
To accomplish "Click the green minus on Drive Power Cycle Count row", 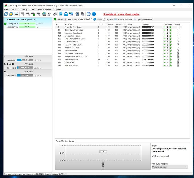I will pyautogui.click(x=164, y=30).
